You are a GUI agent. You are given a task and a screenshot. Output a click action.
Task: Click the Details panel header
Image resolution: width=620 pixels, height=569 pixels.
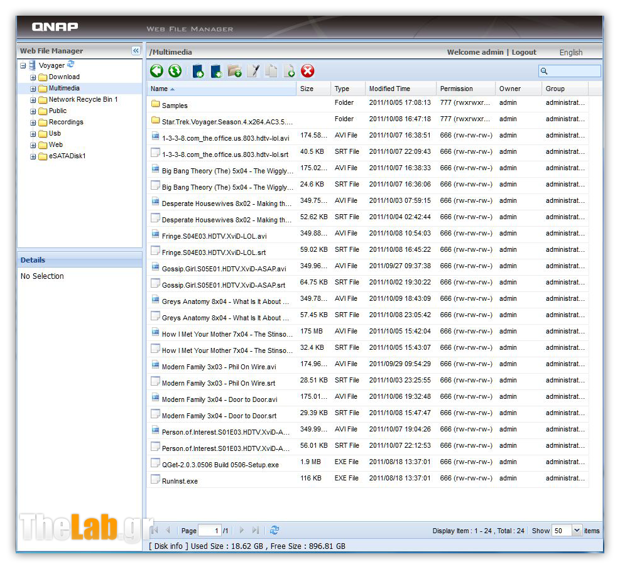coord(80,260)
